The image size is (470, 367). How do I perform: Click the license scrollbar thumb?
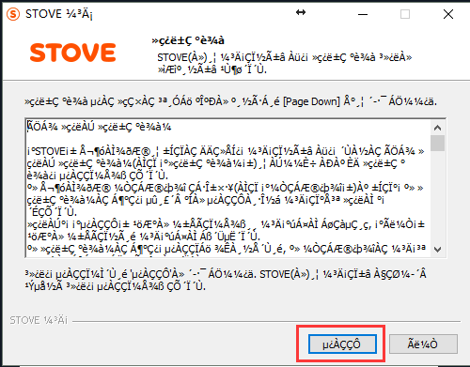click(437, 144)
